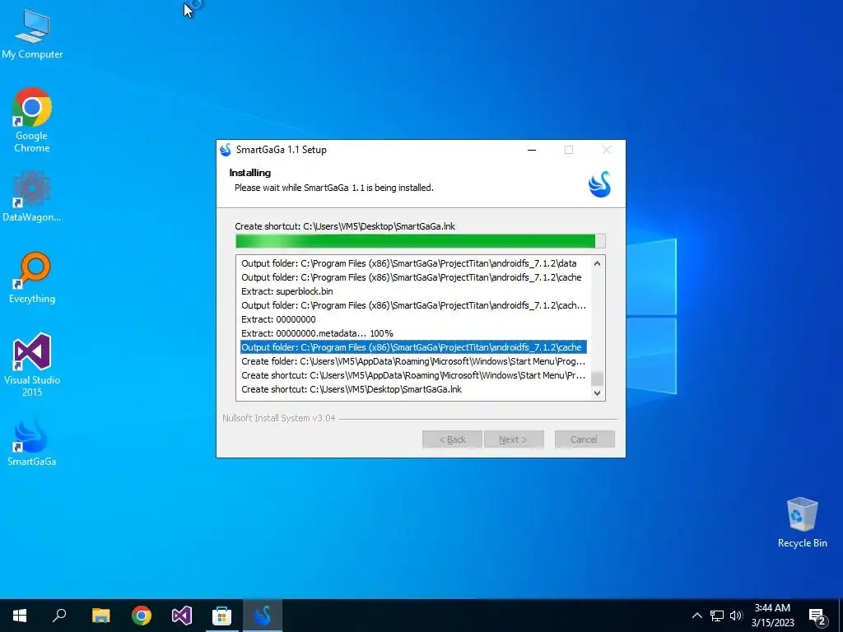The height and width of the screenshot is (632, 843).
Task: Open My Computer desktop icon
Action: click(x=32, y=34)
